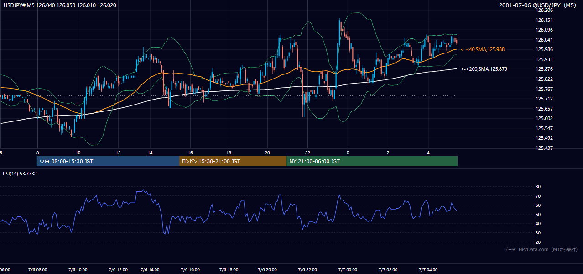Click the 7/6 20:00 time axis label

[x=268, y=270]
